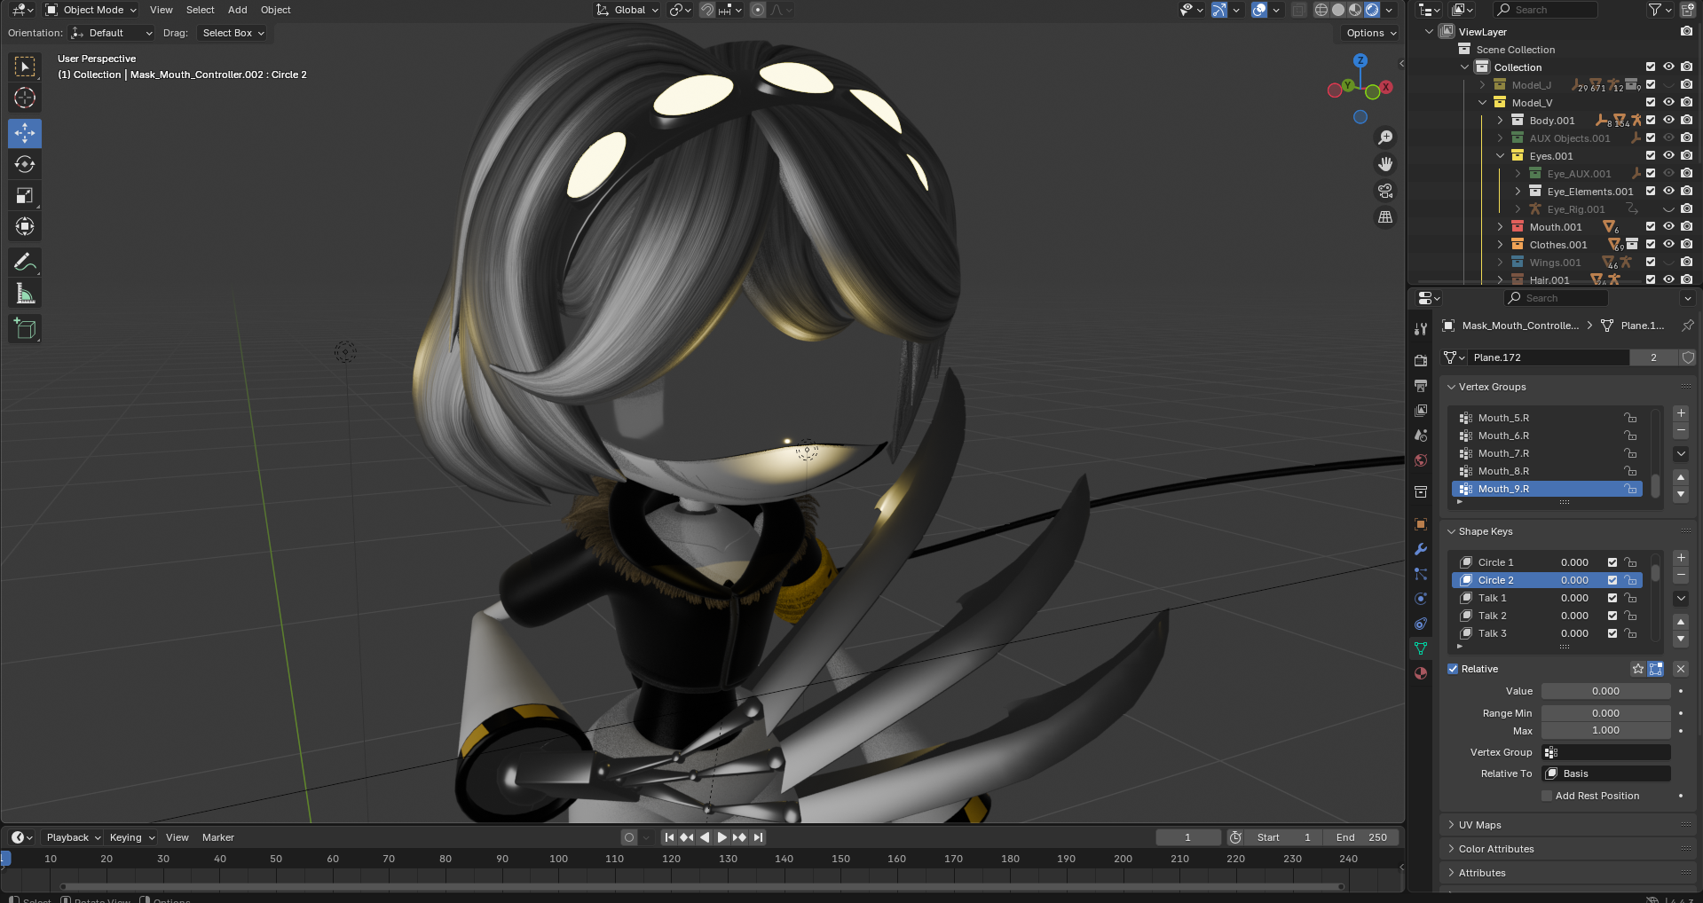Open the Physics properties tab
The image size is (1703, 903).
pos(1421,599)
